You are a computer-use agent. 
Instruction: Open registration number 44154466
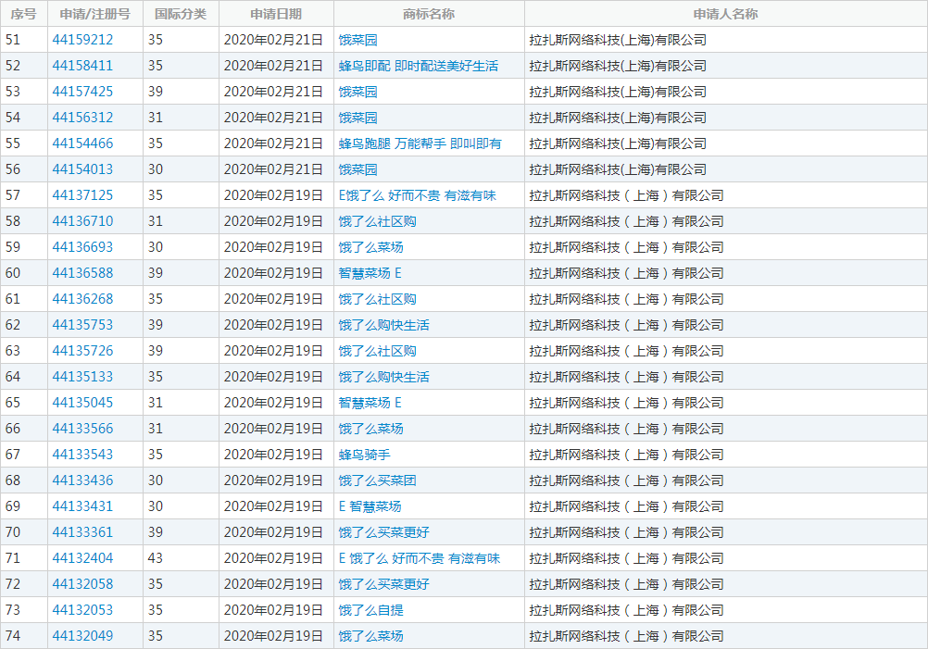click(x=82, y=144)
